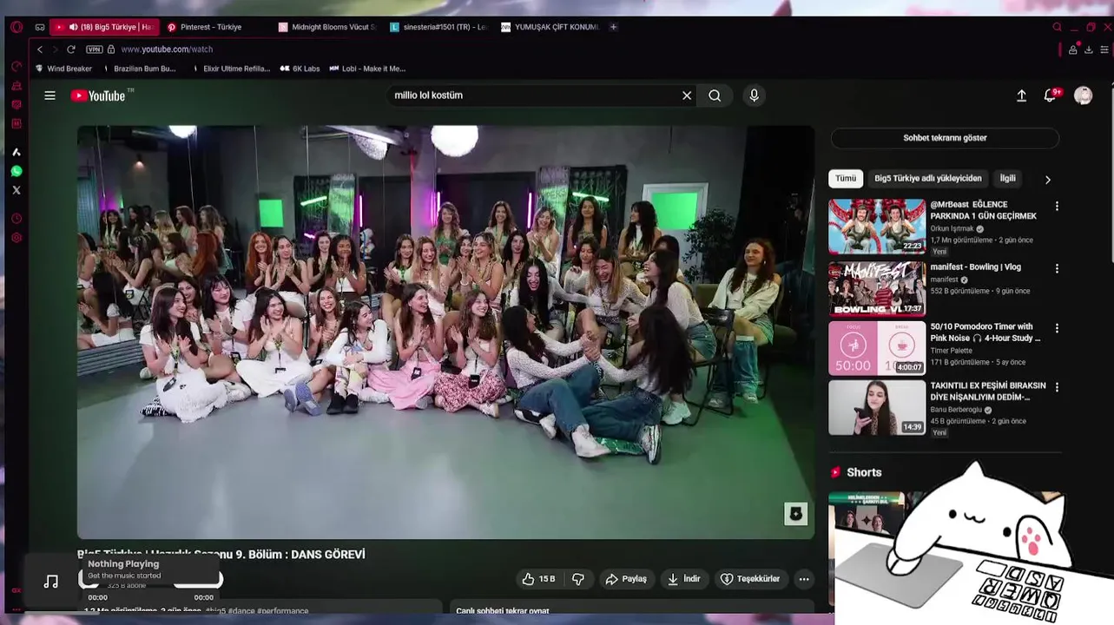Toggle the VPN badge in address bar
The image size is (1114, 625).
(x=95, y=49)
